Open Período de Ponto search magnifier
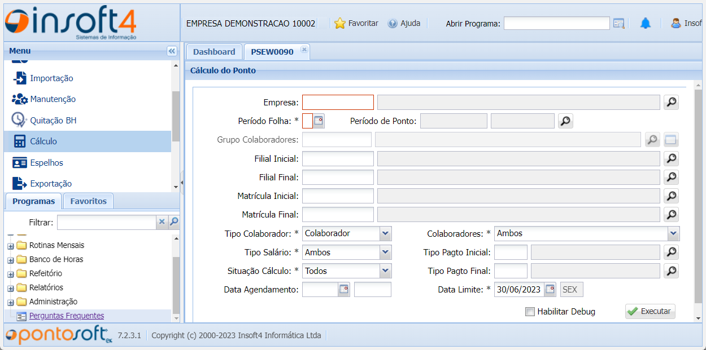Screen dimensions: 706x350 [x=565, y=121]
